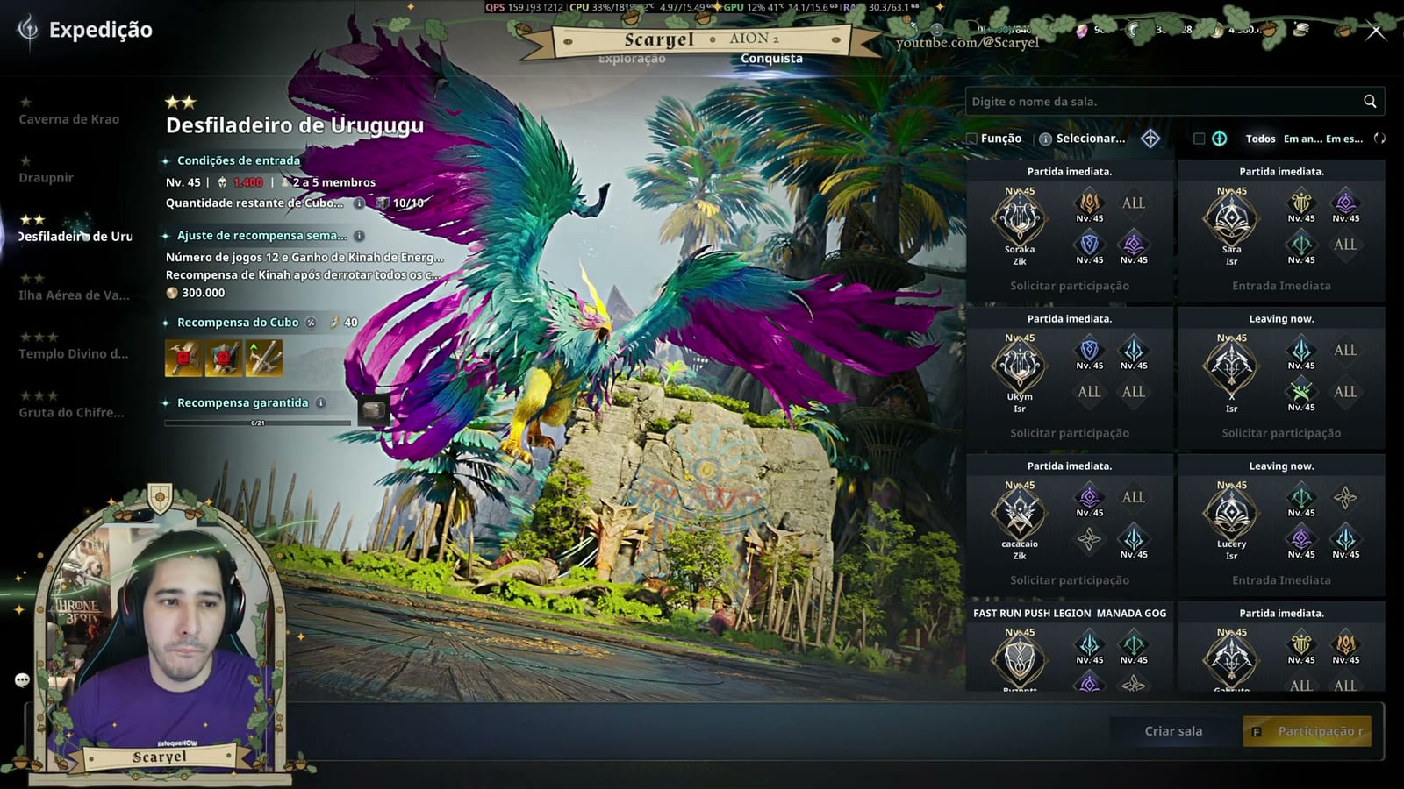Viewport: 1404px width, 789px height.
Task: Click Soraka's harp class emblem
Action: (1020, 217)
